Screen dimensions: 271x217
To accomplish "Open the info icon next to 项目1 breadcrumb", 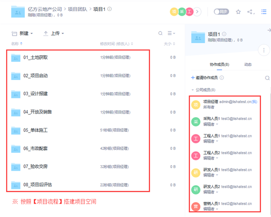I will point(109,9).
